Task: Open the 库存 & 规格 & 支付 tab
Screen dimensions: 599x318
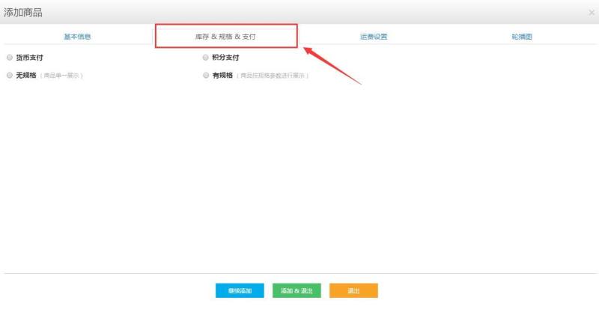Action: coord(225,37)
